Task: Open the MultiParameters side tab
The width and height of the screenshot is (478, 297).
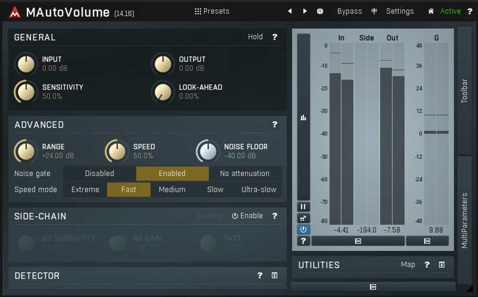Action: tap(465, 220)
